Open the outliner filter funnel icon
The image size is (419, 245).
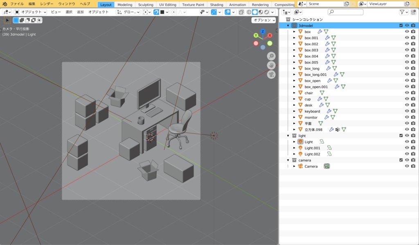pyautogui.click(x=403, y=11)
